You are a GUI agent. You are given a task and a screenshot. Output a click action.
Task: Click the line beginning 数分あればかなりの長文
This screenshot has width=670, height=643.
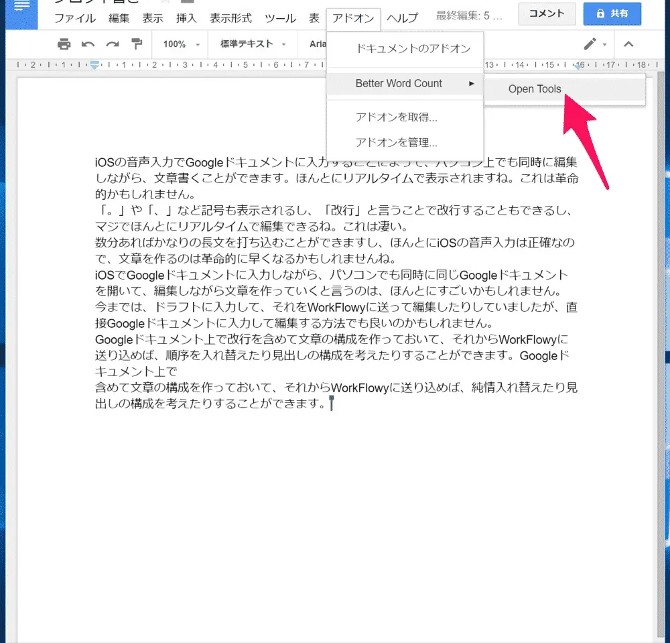(334, 243)
